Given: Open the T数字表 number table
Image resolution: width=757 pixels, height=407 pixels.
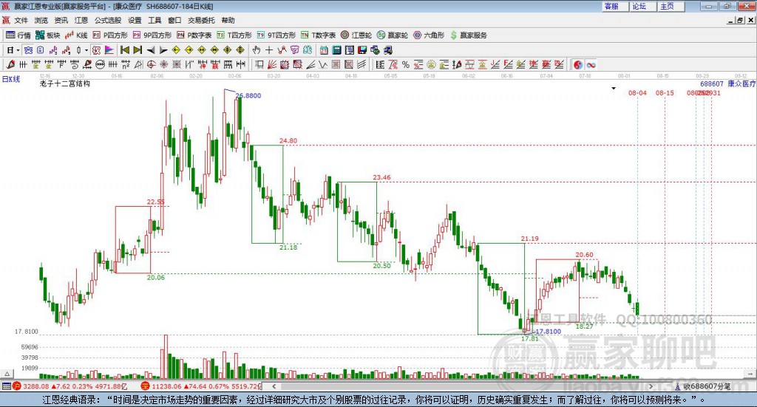Looking at the screenshot, I should 318,35.
